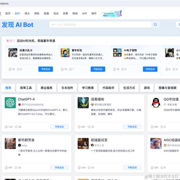Screen dimensions: 180x180
Task: Open the 沸点 nav item
Action: click(27, 13)
